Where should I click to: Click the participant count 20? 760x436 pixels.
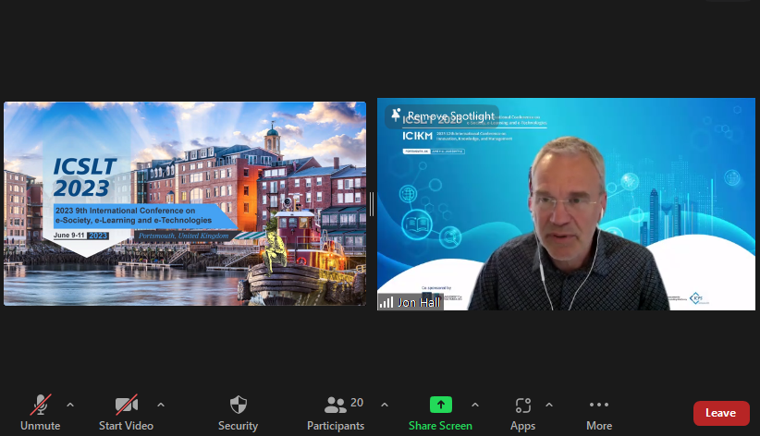coord(357,403)
